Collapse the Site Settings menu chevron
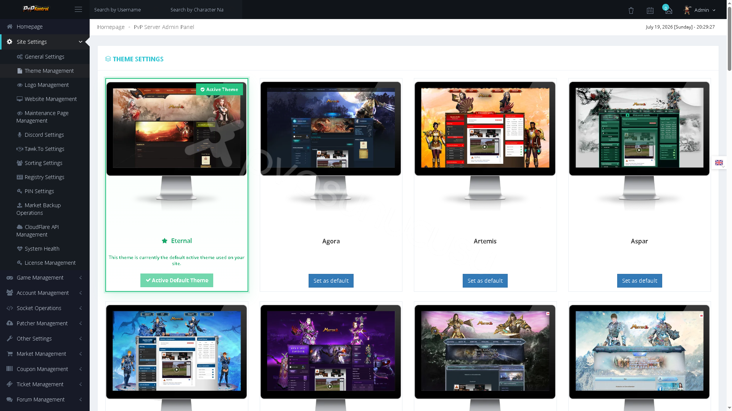 [x=80, y=42]
